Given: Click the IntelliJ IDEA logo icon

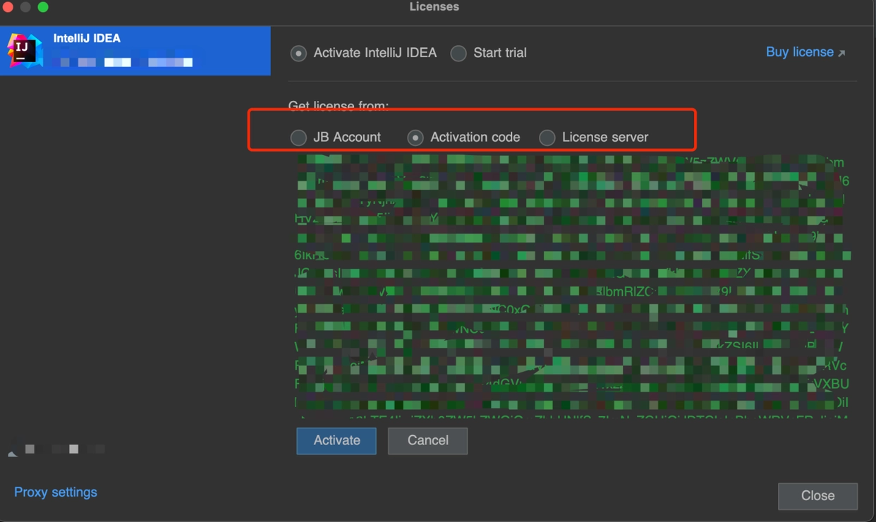Looking at the screenshot, I should 25,50.
